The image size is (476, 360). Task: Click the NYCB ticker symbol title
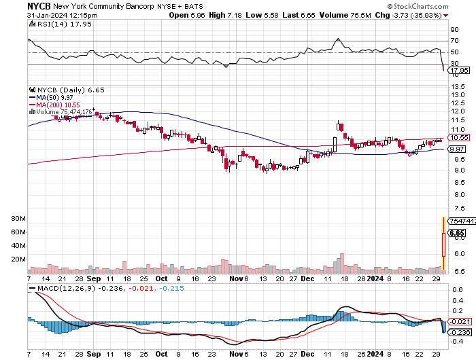point(39,6)
